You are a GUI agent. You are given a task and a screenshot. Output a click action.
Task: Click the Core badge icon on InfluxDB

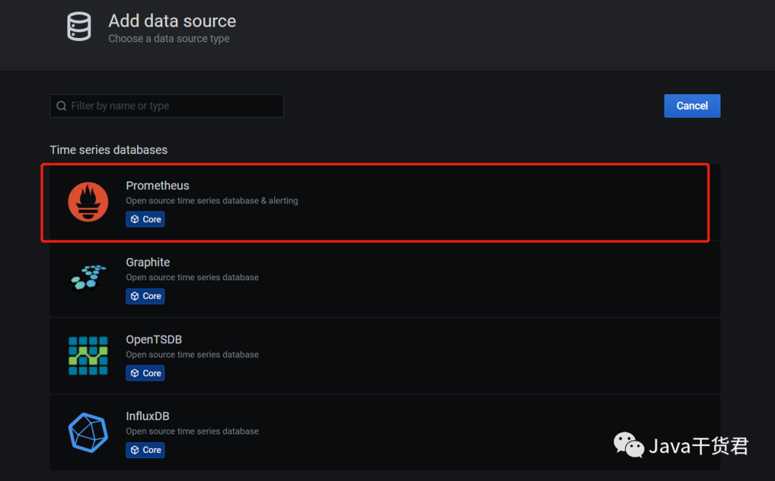[134, 450]
